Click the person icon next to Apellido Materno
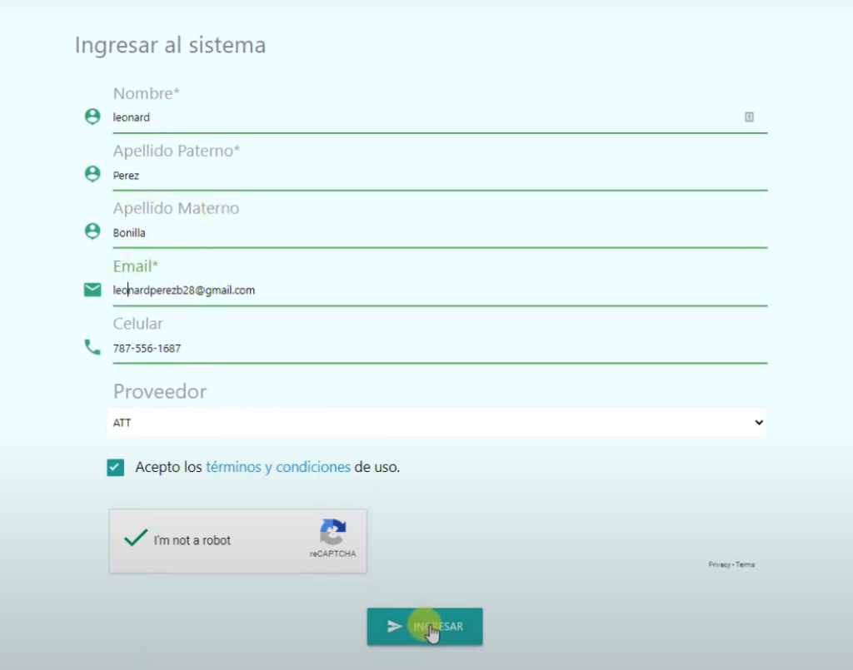 click(92, 231)
